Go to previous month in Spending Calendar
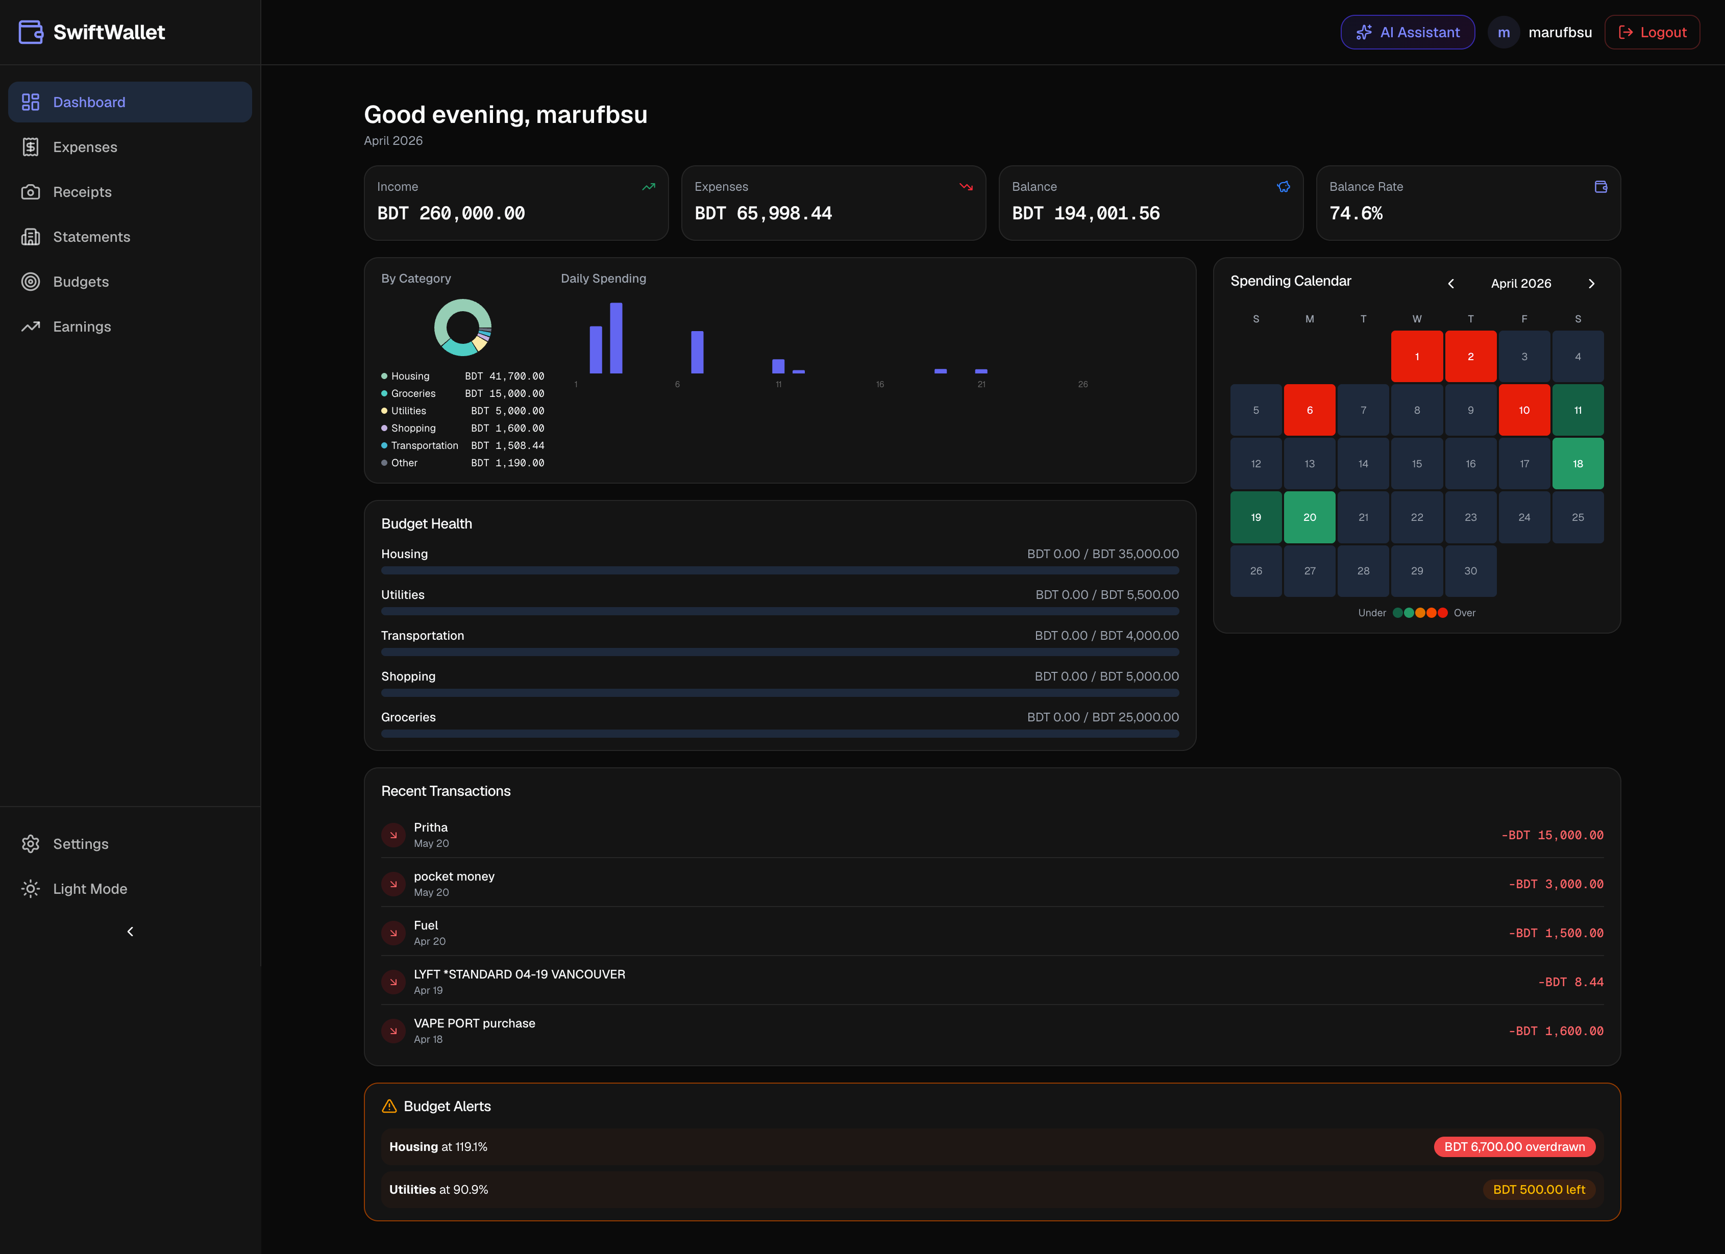The height and width of the screenshot is (1254, 1725). click(x=1450, y=284)
